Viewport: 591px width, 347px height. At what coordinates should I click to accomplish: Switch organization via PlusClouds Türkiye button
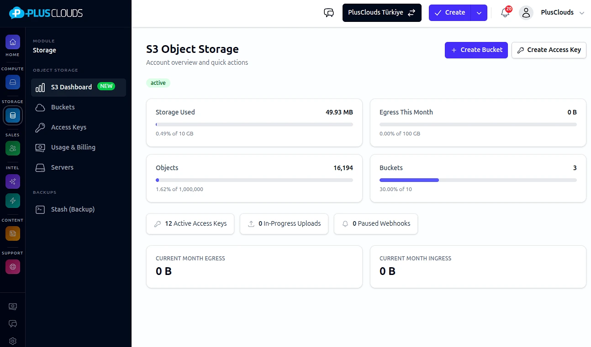[x=382, y=13]
